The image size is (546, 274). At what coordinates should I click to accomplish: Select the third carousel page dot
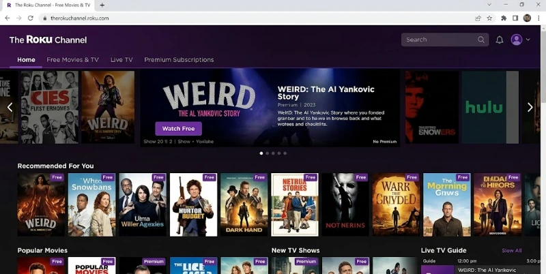pos(273,153)
